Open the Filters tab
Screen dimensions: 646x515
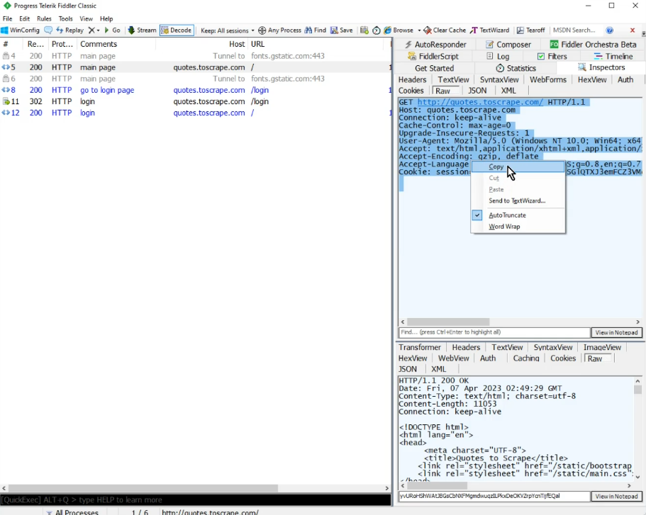552,57
